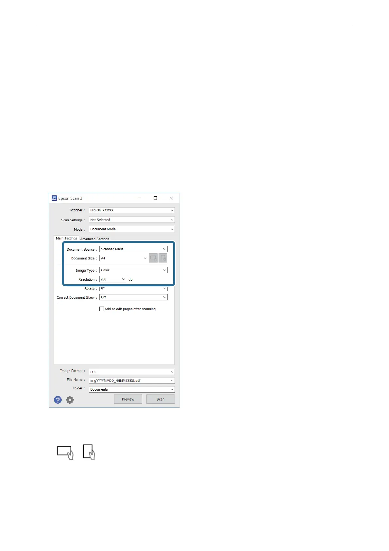
Task: Select landscape orientation icon beside Document Size
Action: [x=153, y=258]
